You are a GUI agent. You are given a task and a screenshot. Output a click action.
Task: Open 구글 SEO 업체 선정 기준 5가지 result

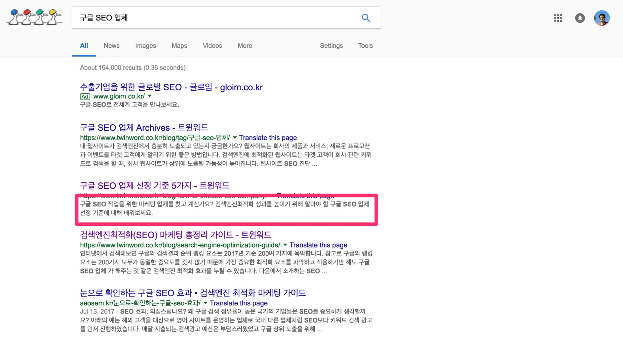pyautogui.click(x=155, y=185)
